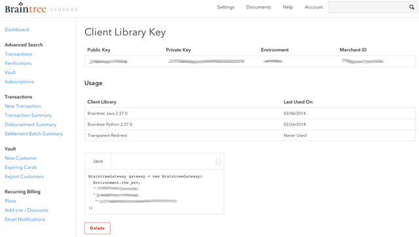Viewport: 419px width, 237px height.
Task: Open Plans under Recurring Billing
Action: pyautogui.click(x=10, y=201)
